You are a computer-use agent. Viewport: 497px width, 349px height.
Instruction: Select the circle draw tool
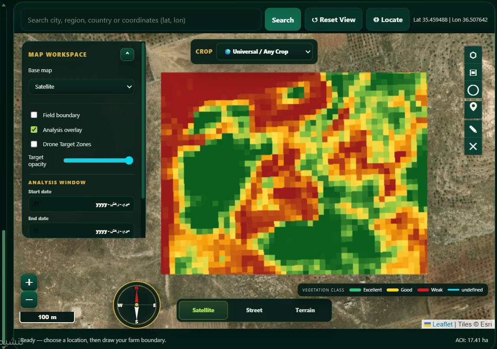[473, 90]
